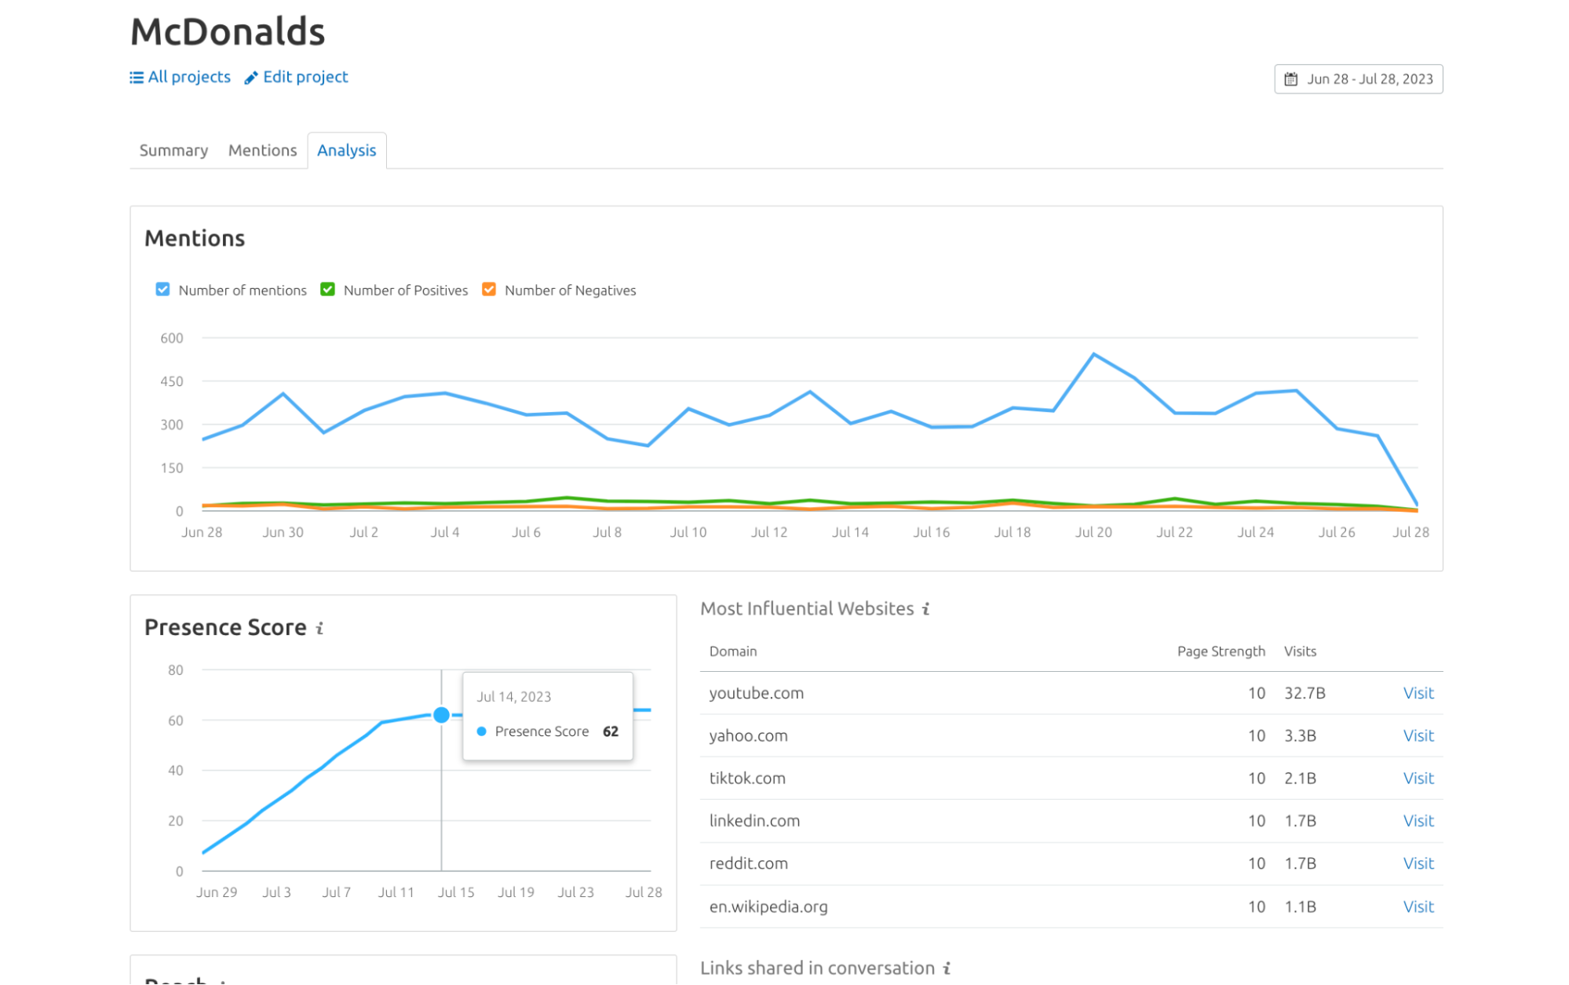Click the Number of mentions legend label
This screenshot has height=985, width=1569.
243,290
